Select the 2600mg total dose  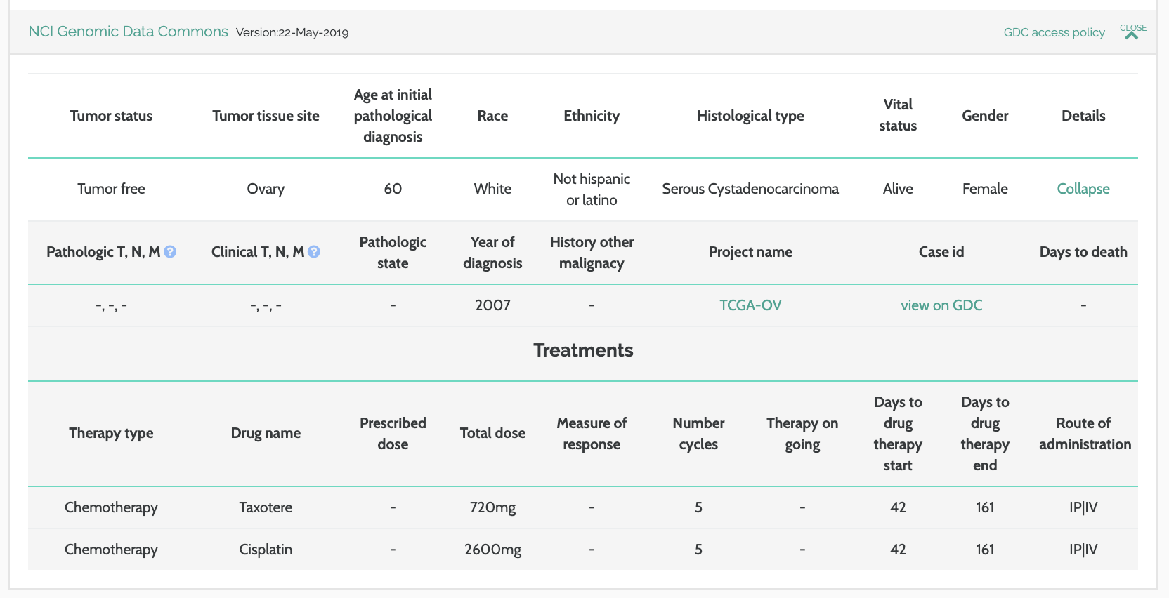click(492, 550)
